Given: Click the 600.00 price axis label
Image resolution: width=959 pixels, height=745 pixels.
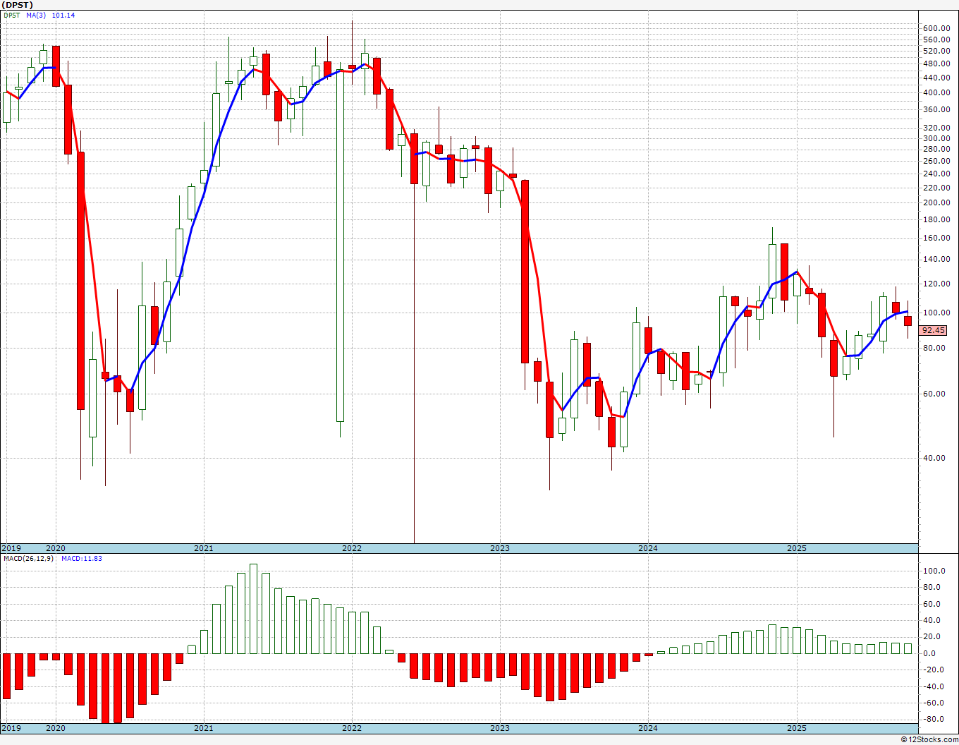Looking at the screenshot, I should coord(936,28).
